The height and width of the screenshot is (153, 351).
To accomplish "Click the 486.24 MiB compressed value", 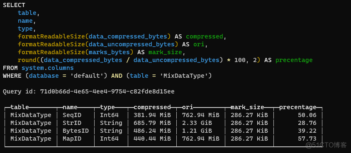I will (152, 131).
